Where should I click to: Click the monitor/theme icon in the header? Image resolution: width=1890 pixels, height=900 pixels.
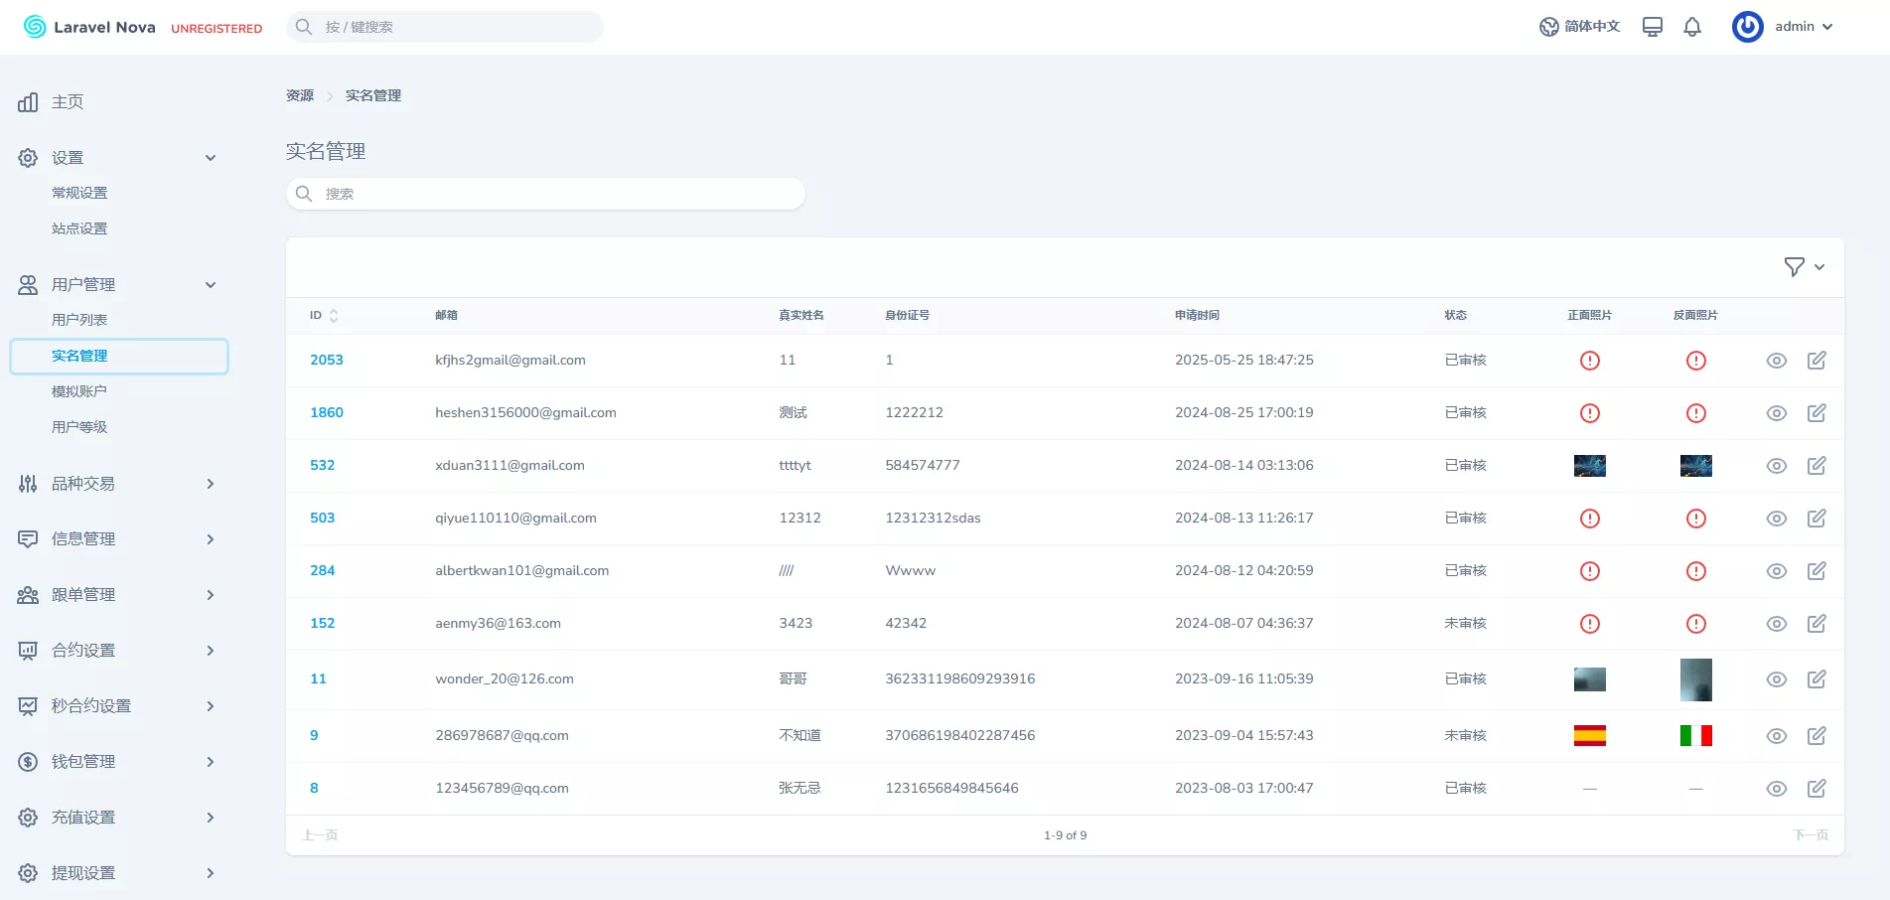point(1652,27)
